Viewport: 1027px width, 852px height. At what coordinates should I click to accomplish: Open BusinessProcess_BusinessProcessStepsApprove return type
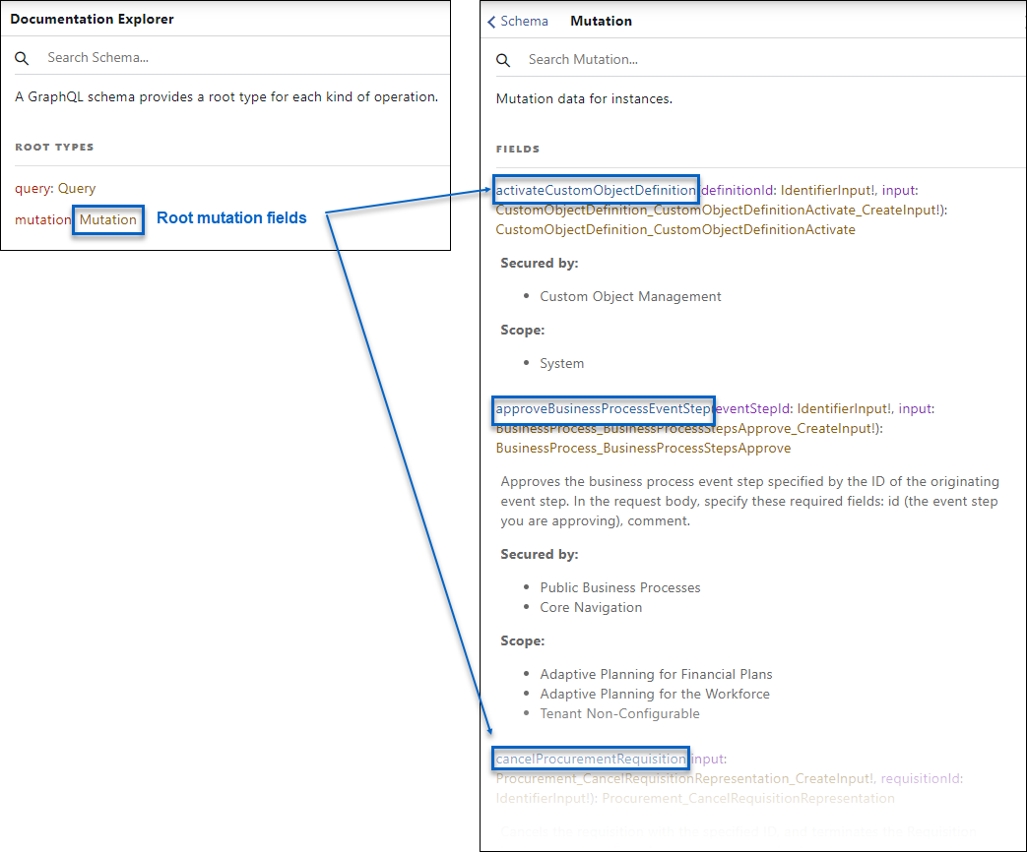[643, 449]
